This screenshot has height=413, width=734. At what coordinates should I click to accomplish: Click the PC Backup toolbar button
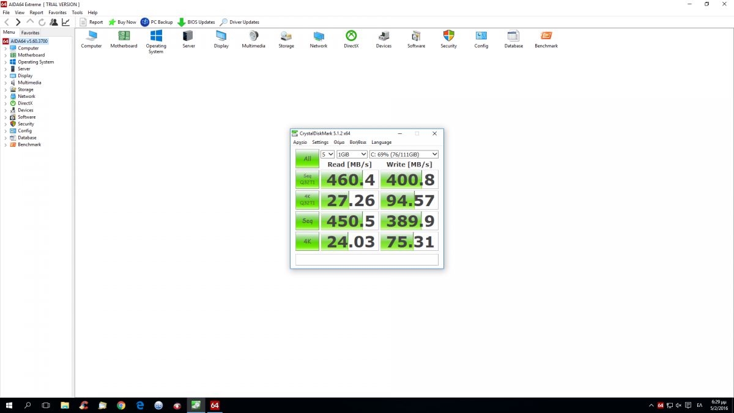pyautogui.click(x=157, y=22)
